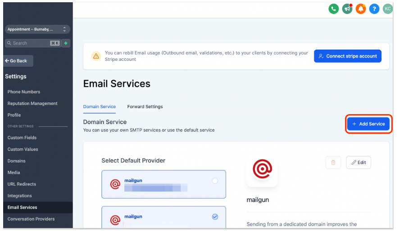This screenshot has height=242, width=404.
Task: Open the megaphone announcements icon
Action: (x=347, y=9)
